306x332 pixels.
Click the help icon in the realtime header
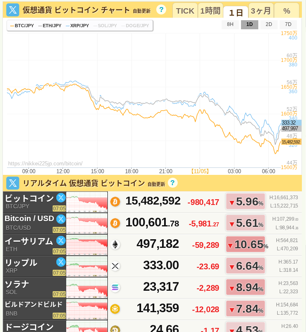pyautogui.click(x=173, y=183)
